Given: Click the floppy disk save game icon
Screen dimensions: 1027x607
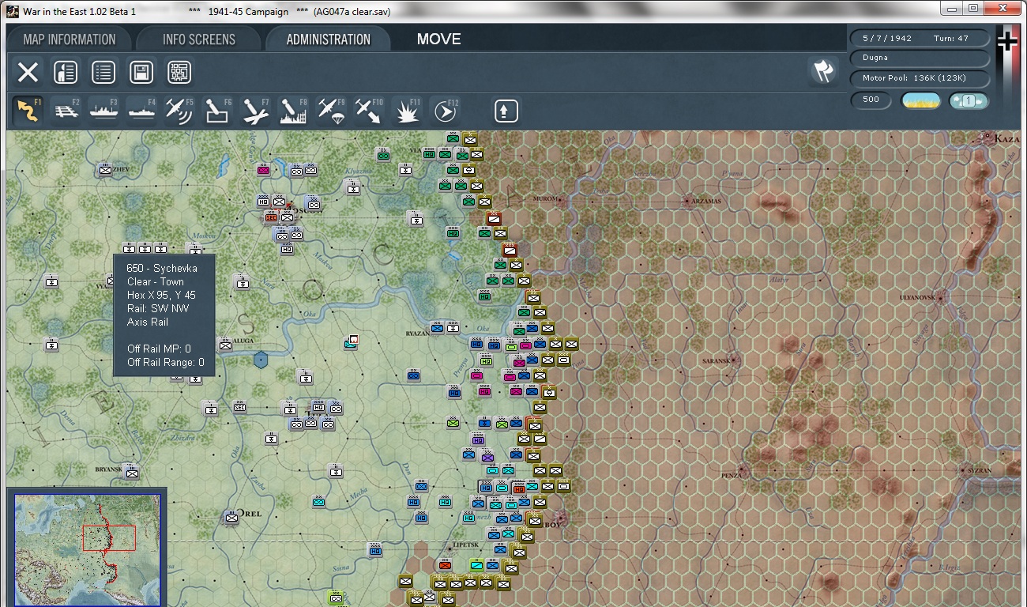Looking at the screenshot, I should [x=141, y=73].
